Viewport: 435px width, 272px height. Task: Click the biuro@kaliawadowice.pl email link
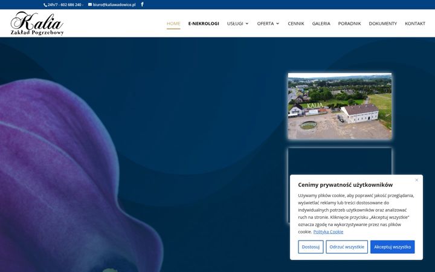[x=114, y=5]
